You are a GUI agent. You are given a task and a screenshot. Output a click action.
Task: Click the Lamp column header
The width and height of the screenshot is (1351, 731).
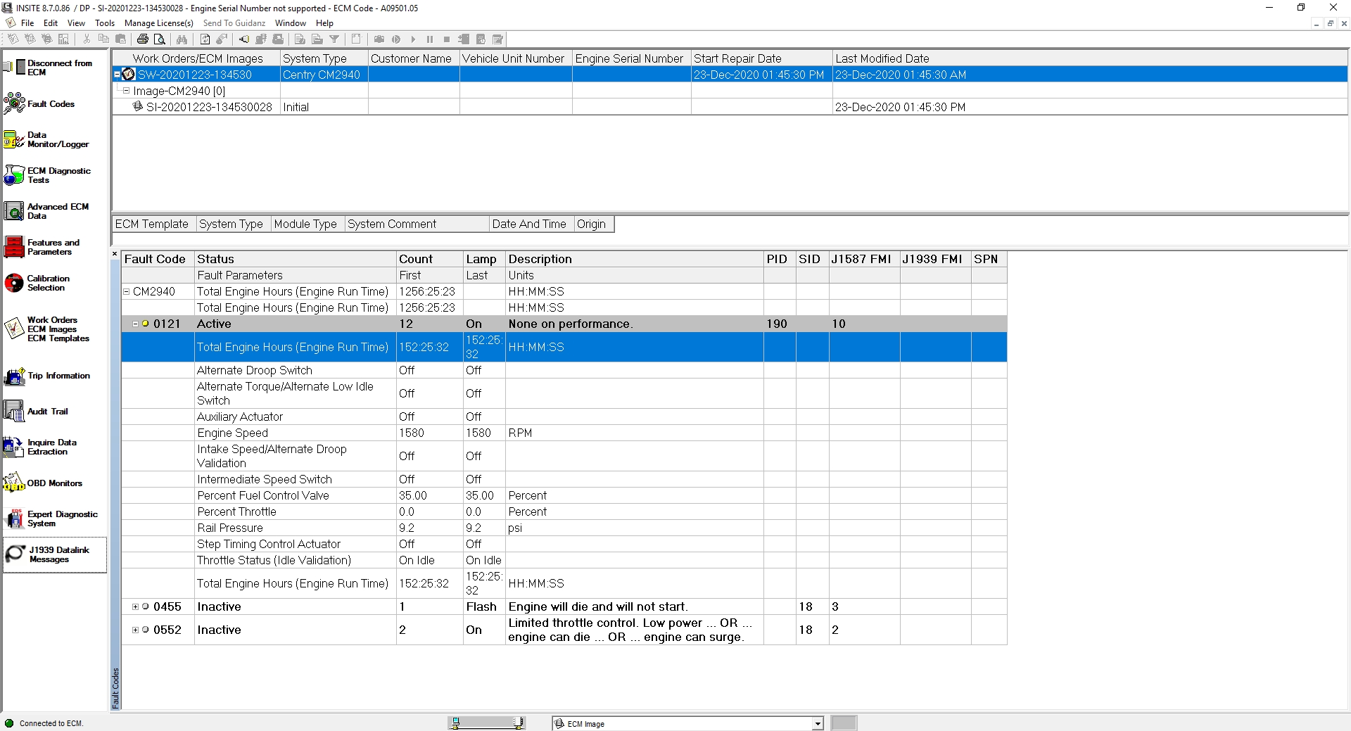(x=484, y=259)
